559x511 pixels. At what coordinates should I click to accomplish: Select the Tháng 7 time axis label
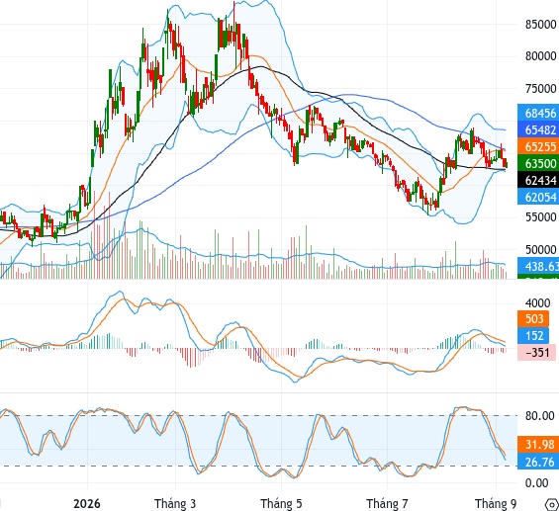point(387,503)
